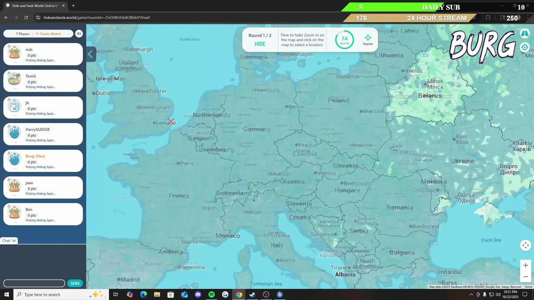Expand the Chat dropdown chevron
The image size is (534, 300).
coord(14,240)
